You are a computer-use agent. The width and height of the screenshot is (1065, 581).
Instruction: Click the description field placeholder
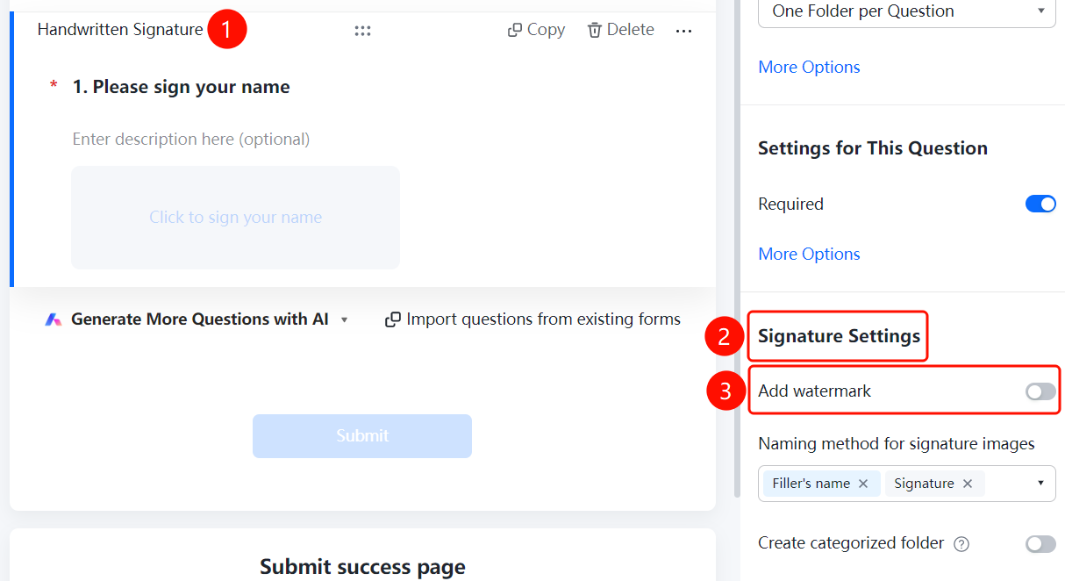(x=191, y=139)
